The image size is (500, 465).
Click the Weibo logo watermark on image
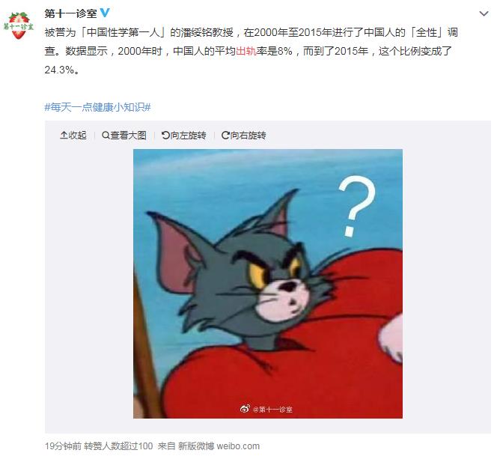click(x=245, y=409)
